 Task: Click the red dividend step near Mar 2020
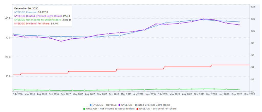point(211,66)
